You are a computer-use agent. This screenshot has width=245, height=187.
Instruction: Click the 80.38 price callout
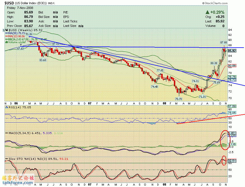(214, 63)
